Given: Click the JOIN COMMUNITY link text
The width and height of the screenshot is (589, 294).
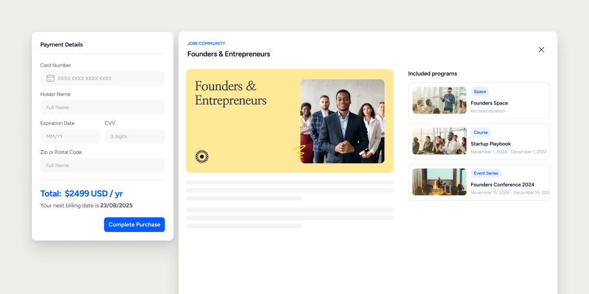Looking at the screenshot, I should tap(206, 44).
